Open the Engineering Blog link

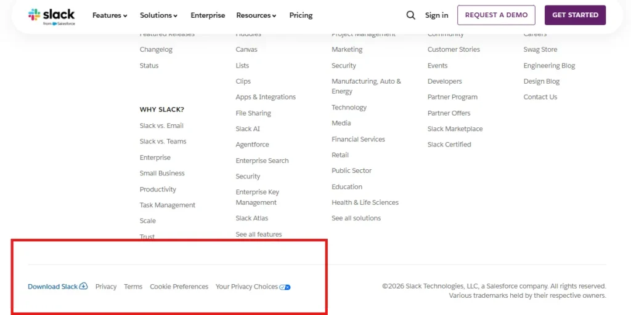point(549,65)
